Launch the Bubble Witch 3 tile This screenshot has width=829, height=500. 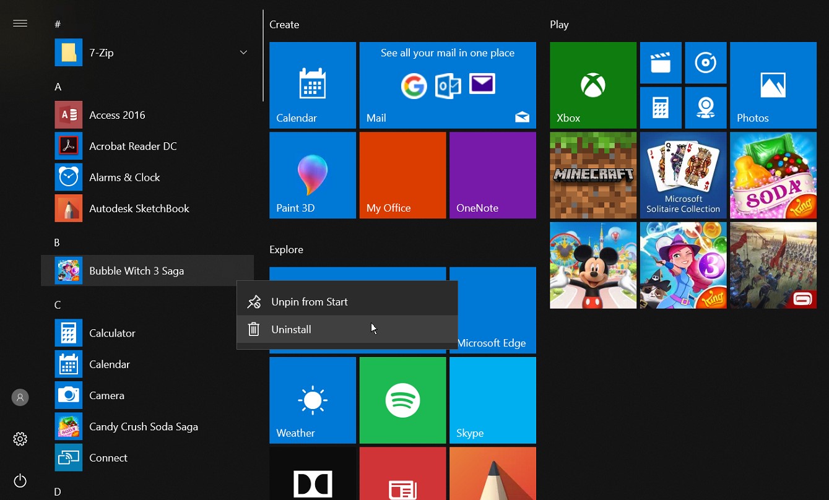pos(684,265)
